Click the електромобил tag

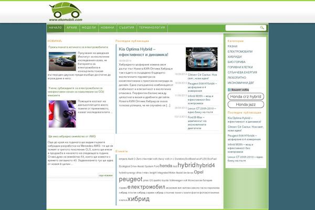coord(146,187)
